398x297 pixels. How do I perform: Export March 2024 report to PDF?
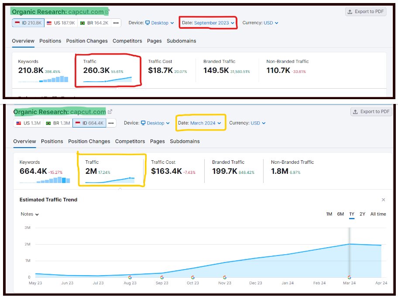coord(371,112)
